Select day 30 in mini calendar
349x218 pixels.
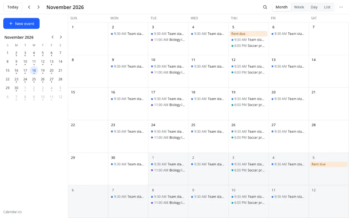16,88
